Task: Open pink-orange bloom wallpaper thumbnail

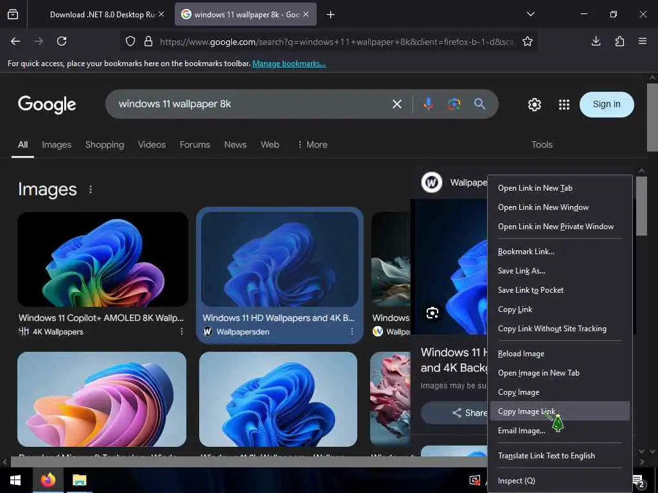Action: click(102, 399)
